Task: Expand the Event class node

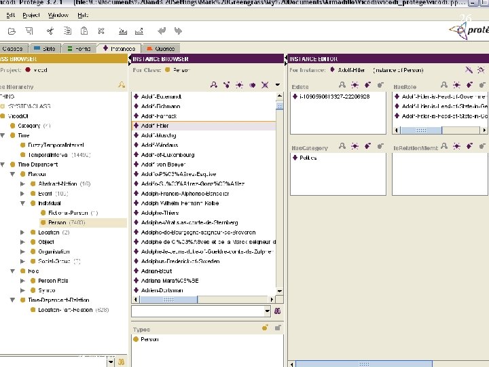Action: tap(22, 194)
